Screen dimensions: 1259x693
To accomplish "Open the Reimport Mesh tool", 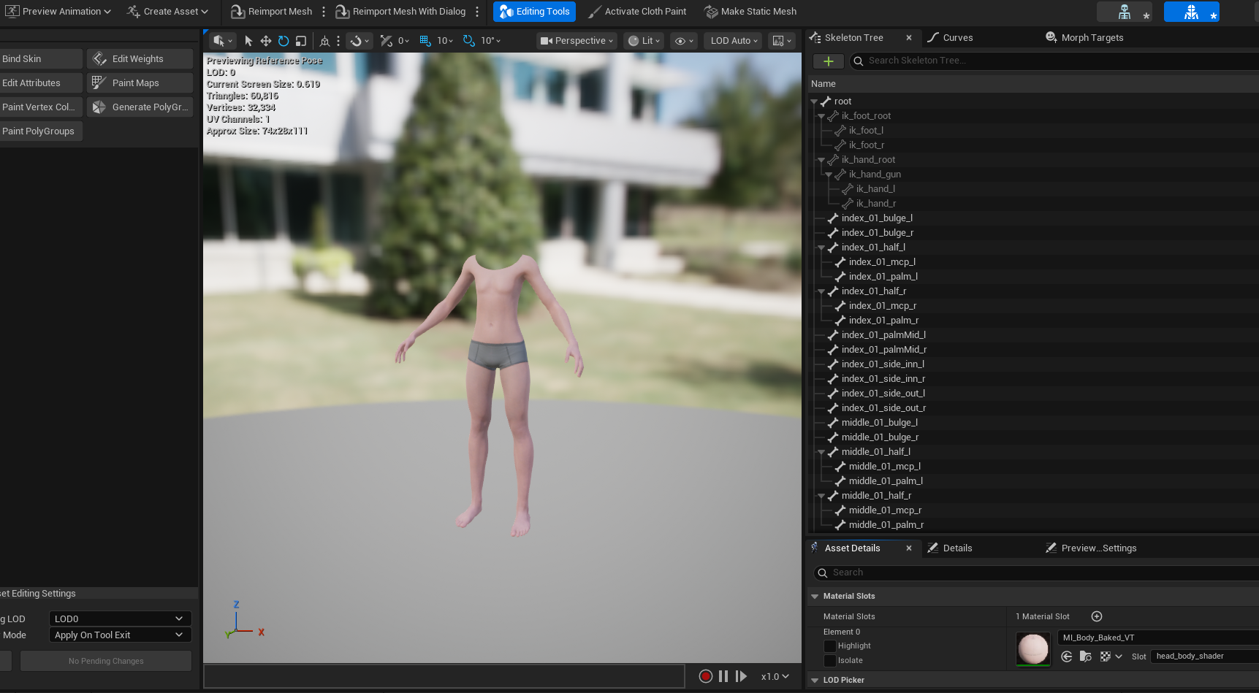I will tap(271, 11).
